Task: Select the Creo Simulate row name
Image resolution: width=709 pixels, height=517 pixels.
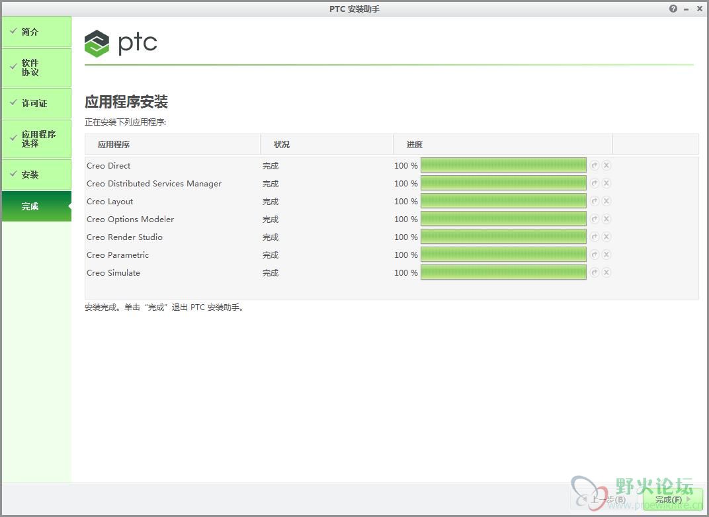Action: pyautogui.click(x=114, y=273)
